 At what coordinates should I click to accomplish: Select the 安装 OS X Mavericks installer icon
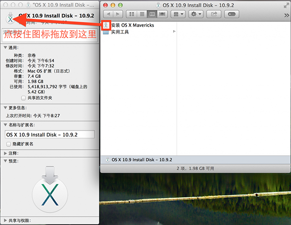click(x=106, y=25)
